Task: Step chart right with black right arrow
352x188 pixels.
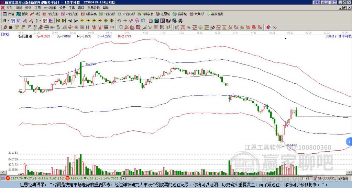Action: pyautogui.click(x=76, y=21)
